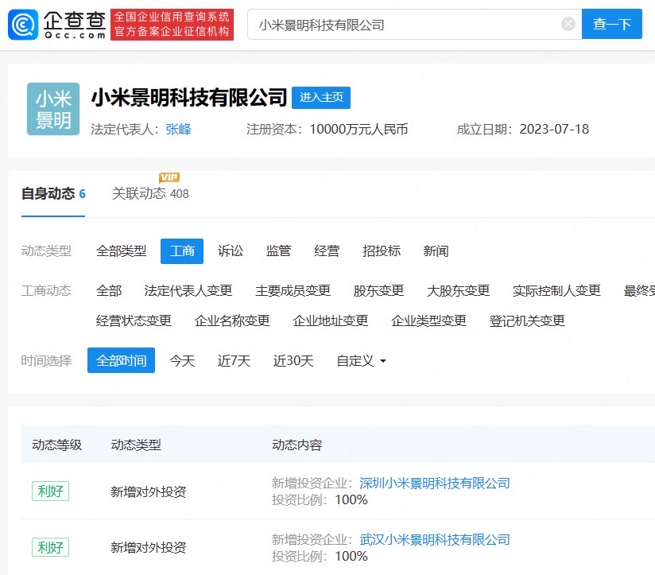Select 诉讼 dynamic type filter
Viewport: 655px width, 575px height.
click(231, 251)
